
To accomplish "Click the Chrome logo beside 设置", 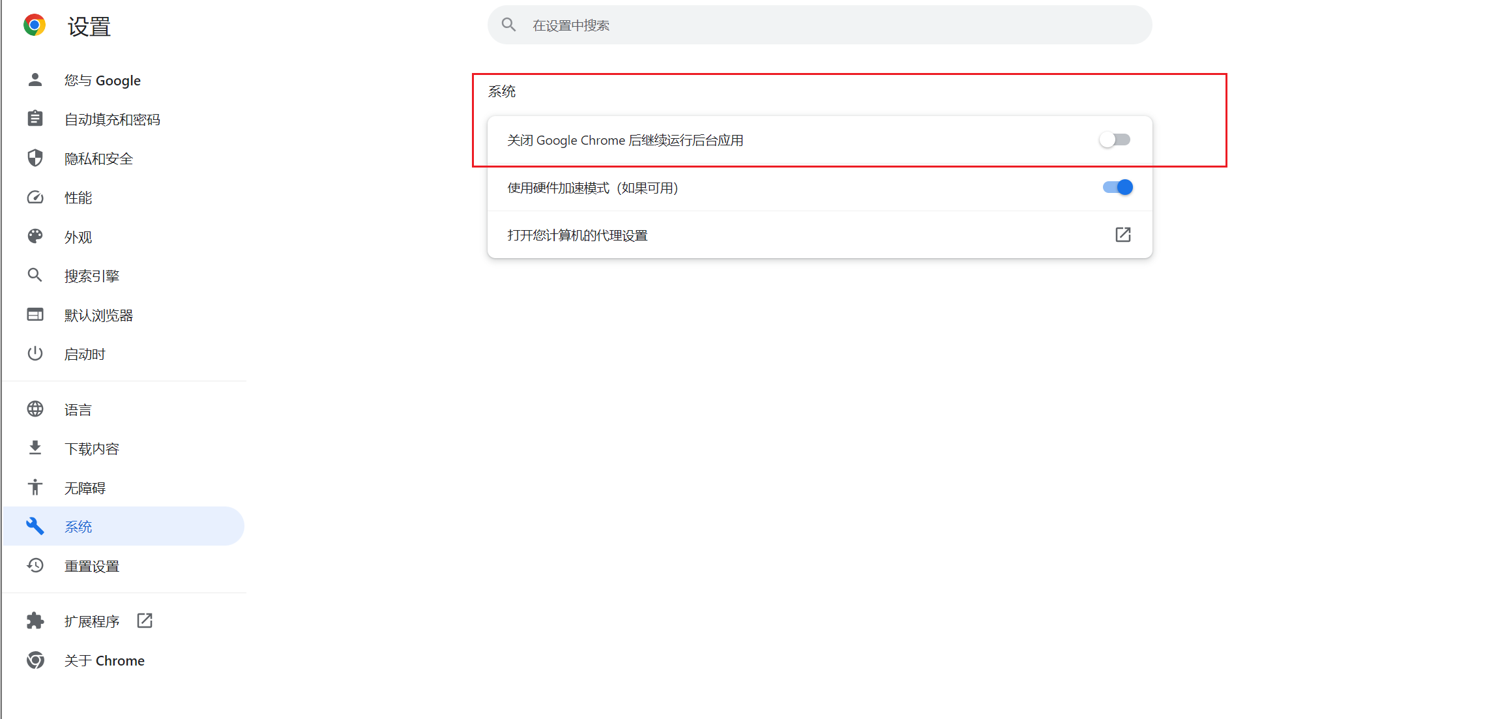I will coord(35,25).
